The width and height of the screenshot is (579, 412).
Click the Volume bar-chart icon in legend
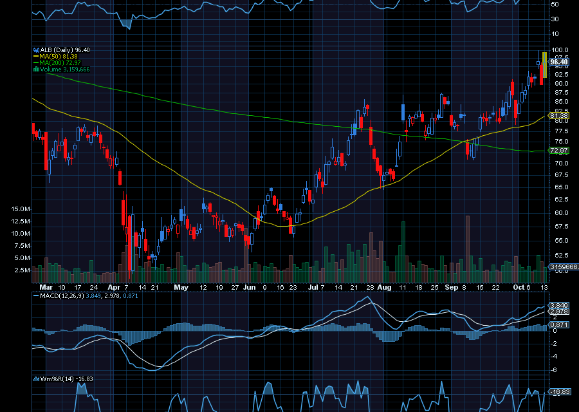(x=36, y=69)
